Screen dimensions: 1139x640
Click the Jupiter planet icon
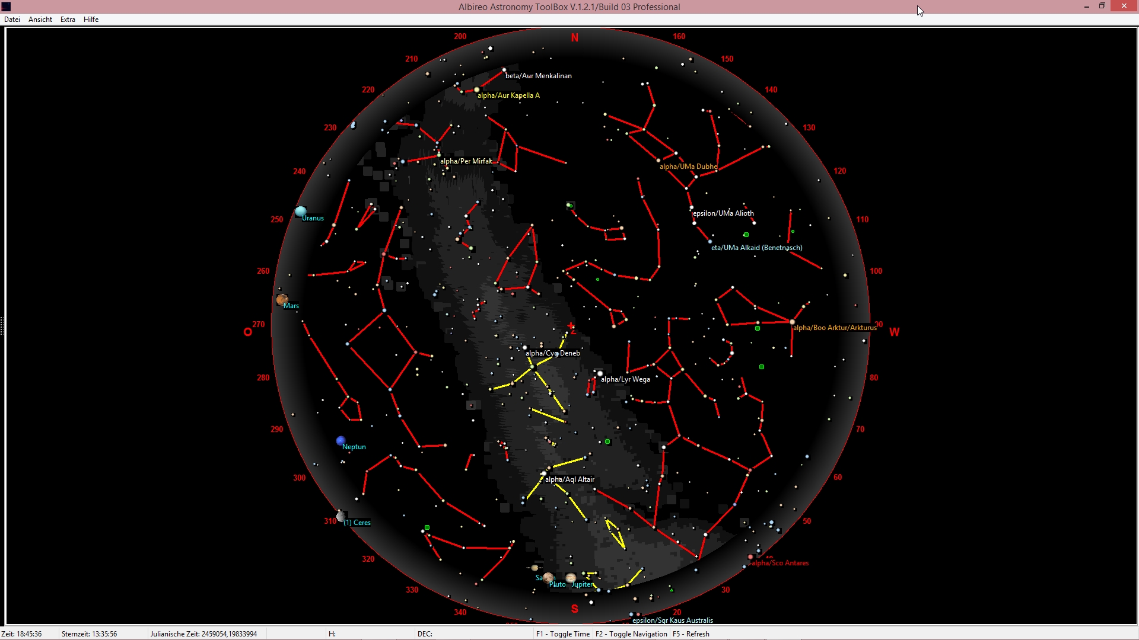click(x=571, y=578)
